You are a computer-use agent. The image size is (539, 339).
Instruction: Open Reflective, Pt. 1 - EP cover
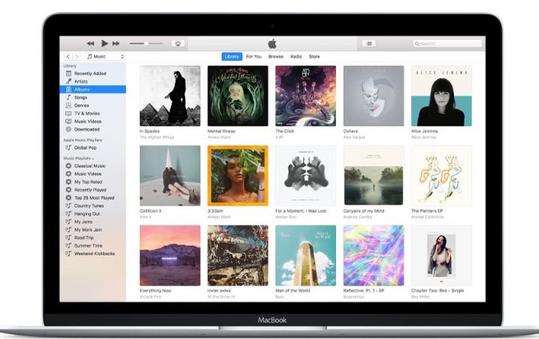click(x=374, y=255)
